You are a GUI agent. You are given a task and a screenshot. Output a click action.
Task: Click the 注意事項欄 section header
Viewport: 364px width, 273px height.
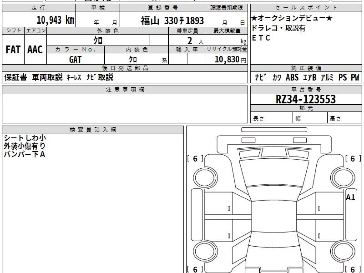pyautogui.click(x=125, y=89)
